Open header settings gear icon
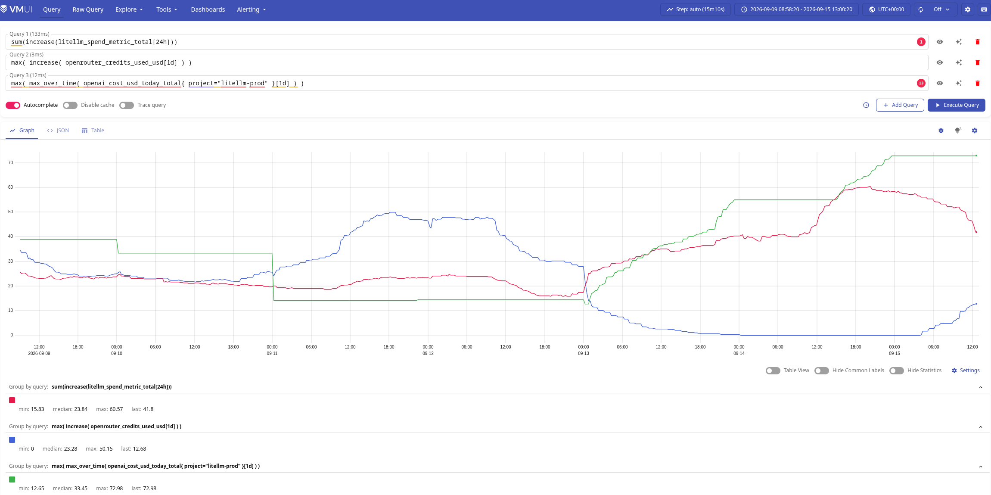 click(968, 9)
